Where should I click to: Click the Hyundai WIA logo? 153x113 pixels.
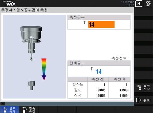tap(10, 3)
